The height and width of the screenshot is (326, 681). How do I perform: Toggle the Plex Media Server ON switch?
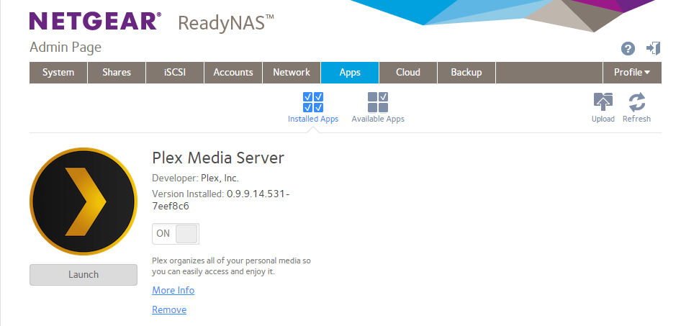(176, 234)
